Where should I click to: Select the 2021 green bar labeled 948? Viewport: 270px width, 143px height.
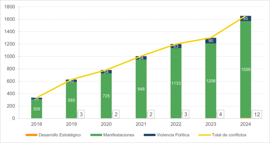pos(141,89)
